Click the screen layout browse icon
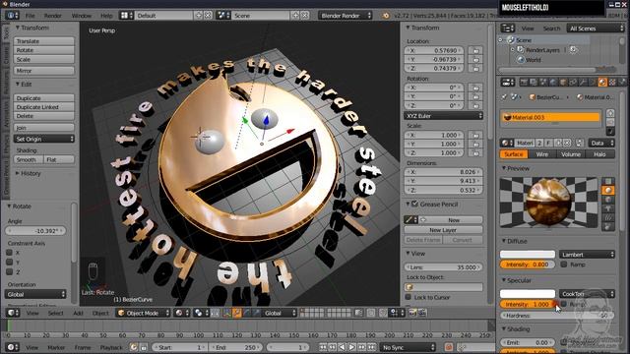The width and height of the screenshot is (630, 354). (127, 16)
